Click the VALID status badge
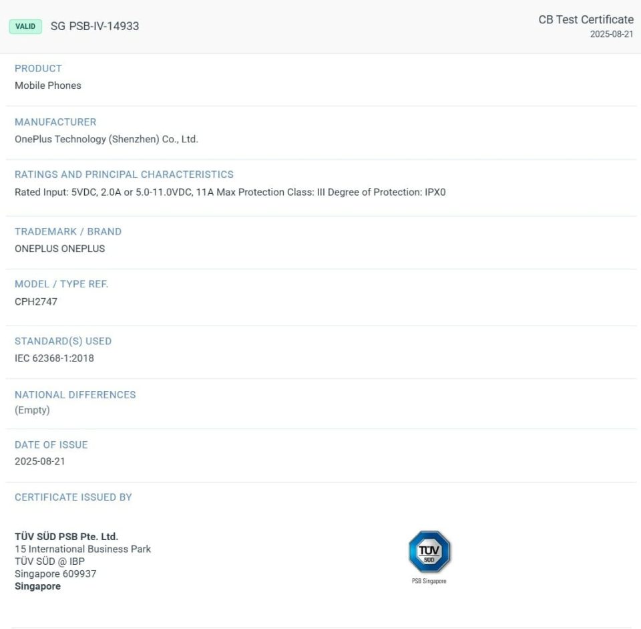 coord(24,26)
